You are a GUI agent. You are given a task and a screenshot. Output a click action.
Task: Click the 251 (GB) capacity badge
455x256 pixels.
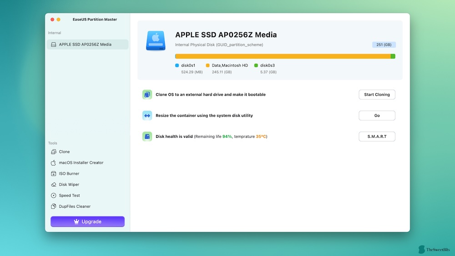[384, 45]
